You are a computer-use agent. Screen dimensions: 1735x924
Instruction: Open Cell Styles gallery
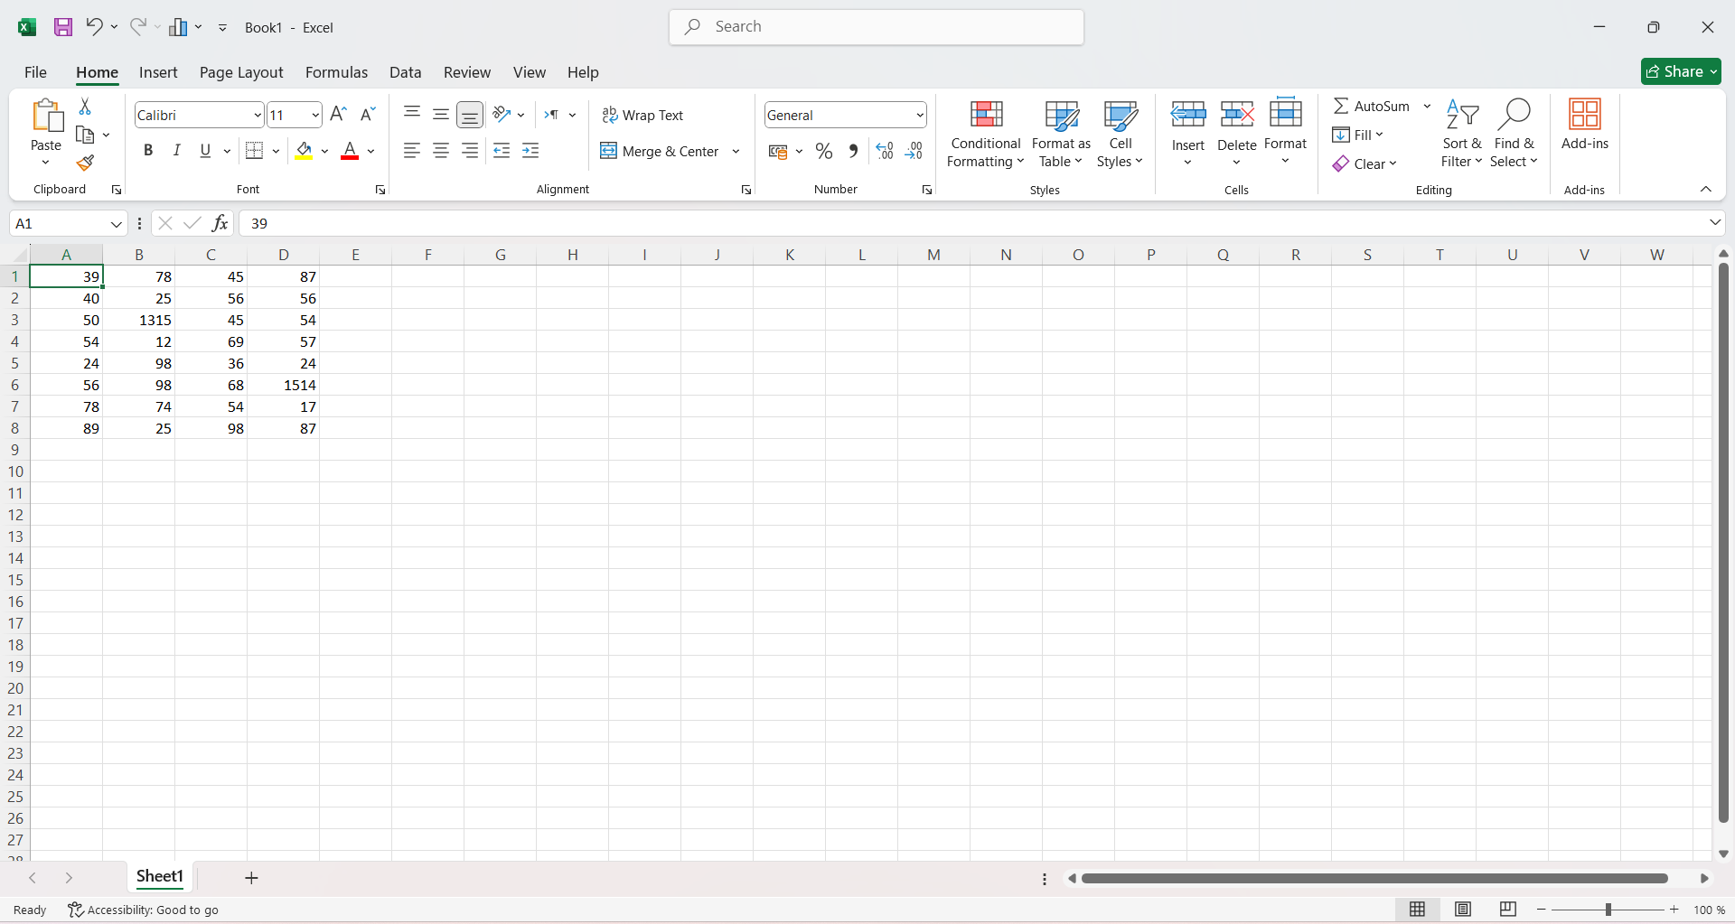pyautogui.click(x=1120, y=134)
